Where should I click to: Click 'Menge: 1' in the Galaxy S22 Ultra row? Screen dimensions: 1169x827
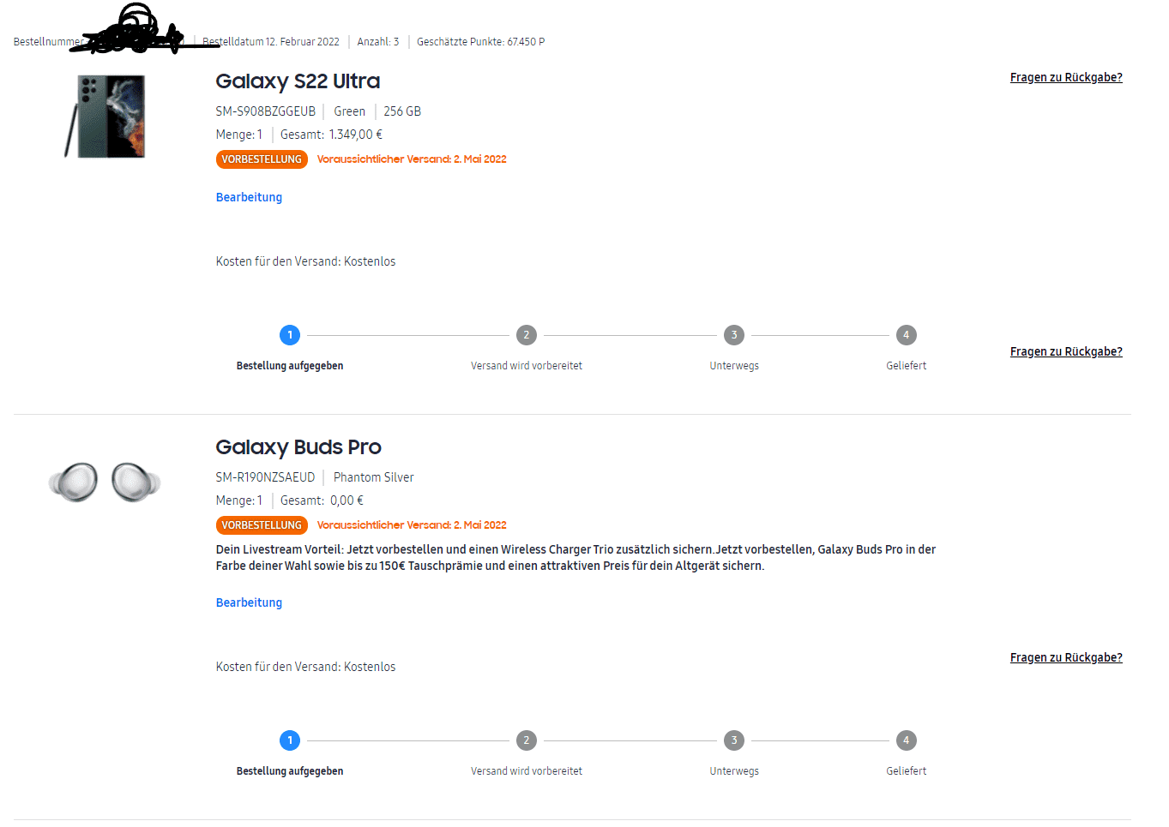click(239, 135)
